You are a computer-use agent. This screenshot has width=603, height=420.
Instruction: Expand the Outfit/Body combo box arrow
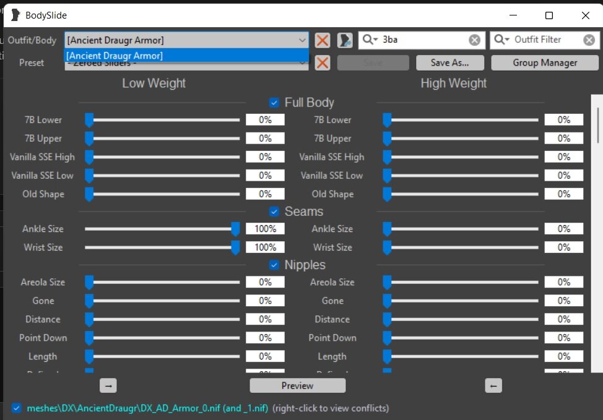pyautogui.click(x=302, y=40)
